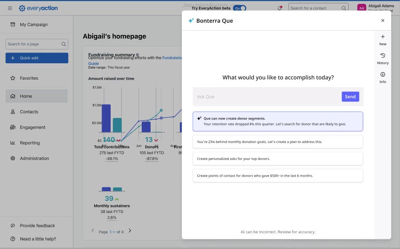Click the page search magnifier icon
The height and width of the screenshot is (249, 400).
click(x=64, y=44)
